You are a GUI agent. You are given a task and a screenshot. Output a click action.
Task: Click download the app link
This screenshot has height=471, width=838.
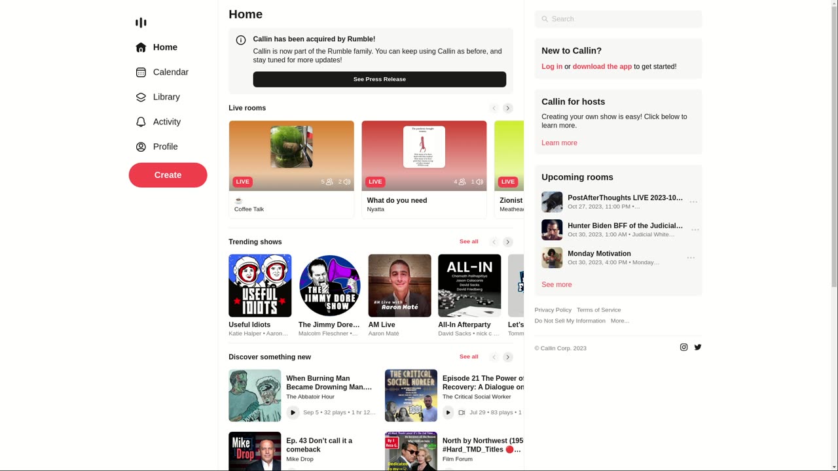[x=602, y=67]
